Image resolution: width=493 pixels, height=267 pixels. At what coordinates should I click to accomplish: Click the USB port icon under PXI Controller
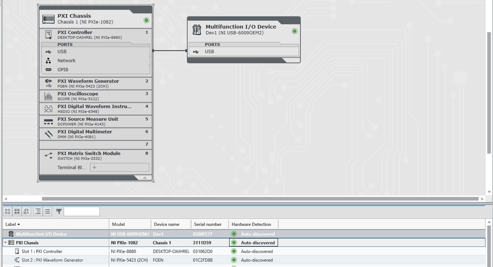tap(48, 52)
